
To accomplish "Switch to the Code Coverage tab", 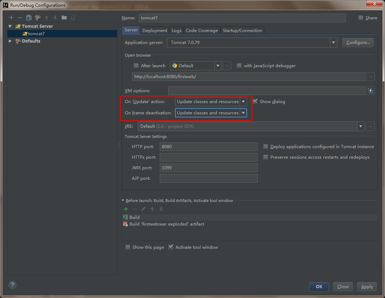I will pos(202,30).
